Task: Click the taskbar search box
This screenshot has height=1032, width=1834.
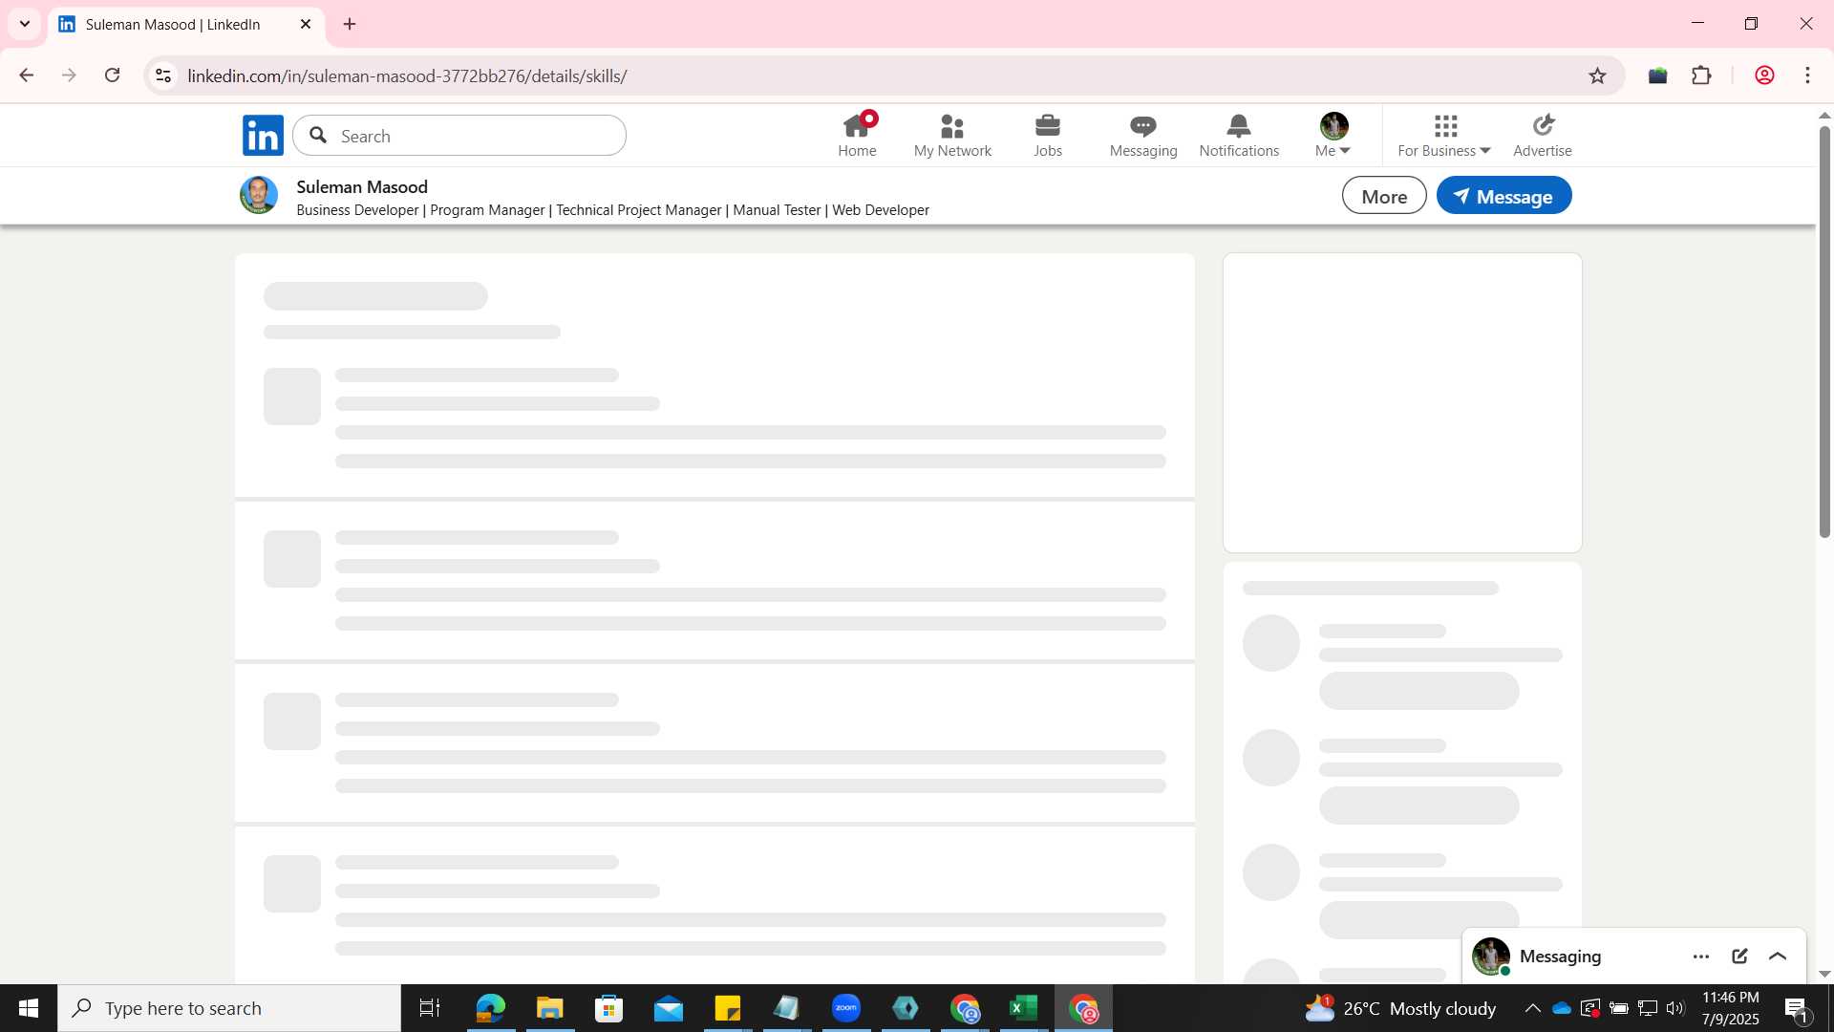Action: (x=229, y=1008)
